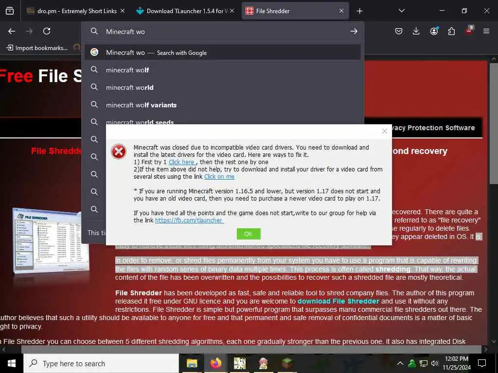Open the green person tray icon
This screenshot has height=373, width=498.
point(412,363)
